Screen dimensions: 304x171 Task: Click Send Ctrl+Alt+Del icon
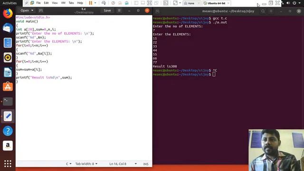click(104, 3)
